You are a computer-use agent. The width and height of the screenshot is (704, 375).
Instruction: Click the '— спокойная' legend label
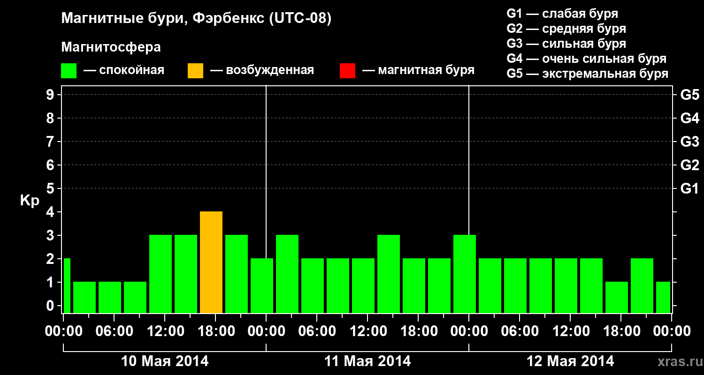click(124, 71)
